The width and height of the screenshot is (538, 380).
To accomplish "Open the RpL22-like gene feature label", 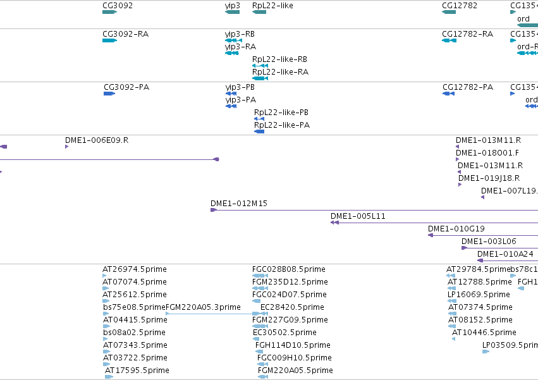I will [x=272, y=6].
